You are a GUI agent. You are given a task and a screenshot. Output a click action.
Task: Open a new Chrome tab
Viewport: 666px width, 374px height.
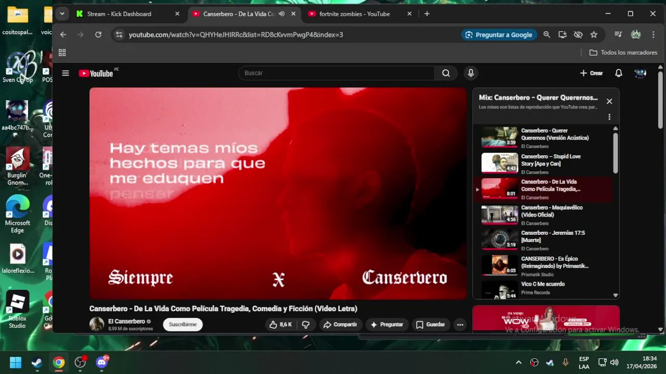tap(427, 14)
